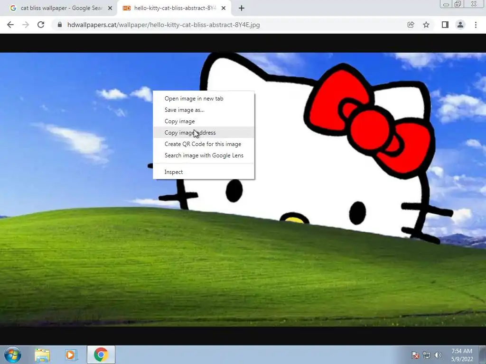Image resolution: width=486 pixels, height=364 pixels.
Task: Open Chrome profile avatar
Action: pyautogui.click(x=460, y=25)
